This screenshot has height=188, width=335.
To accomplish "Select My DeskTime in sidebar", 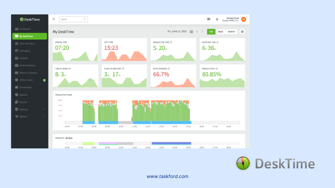I will pos(30,36).
